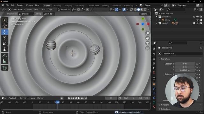Select the Measure tool
This screenshot has width=204, height=114.
pos(5,61)
